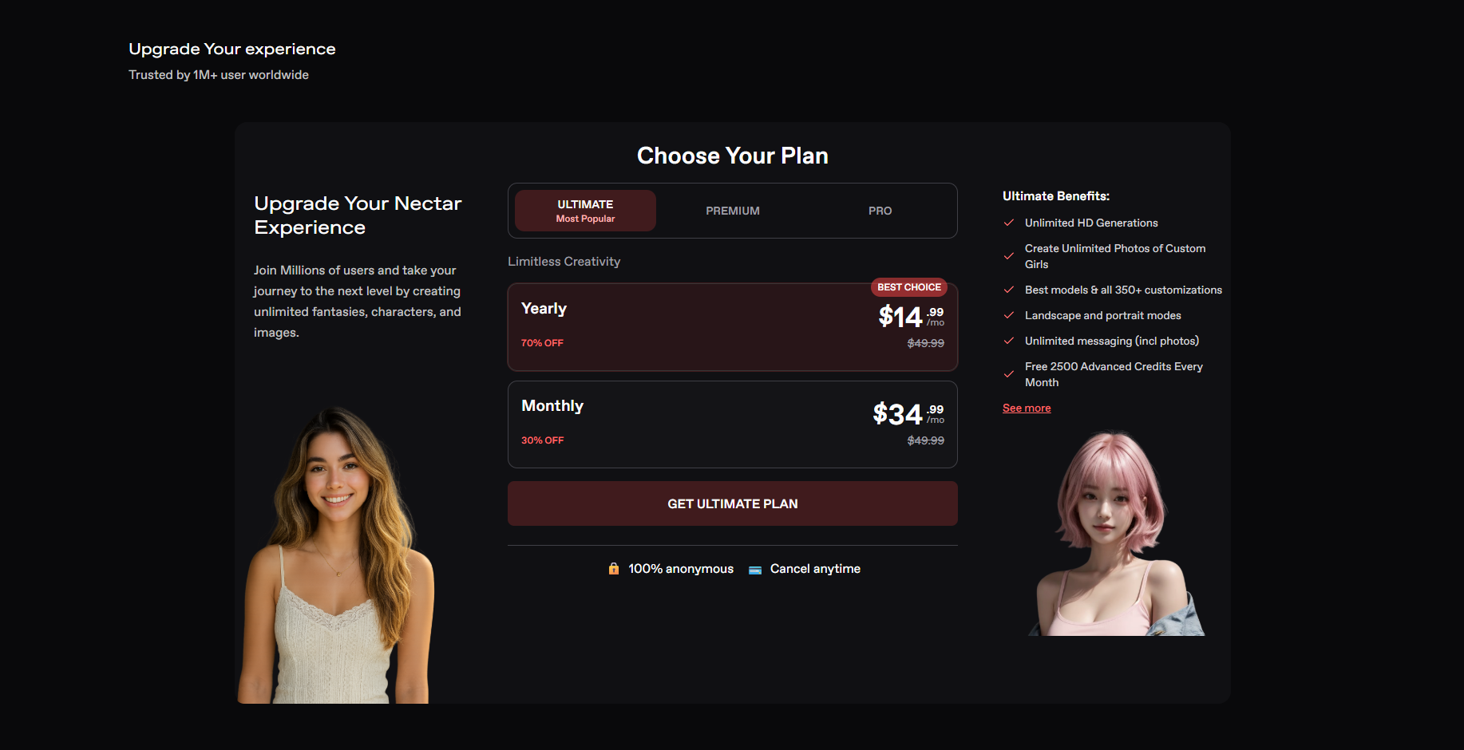Click the $34.99 monthly price
The image size is (1464, 750).
[908, 413]
